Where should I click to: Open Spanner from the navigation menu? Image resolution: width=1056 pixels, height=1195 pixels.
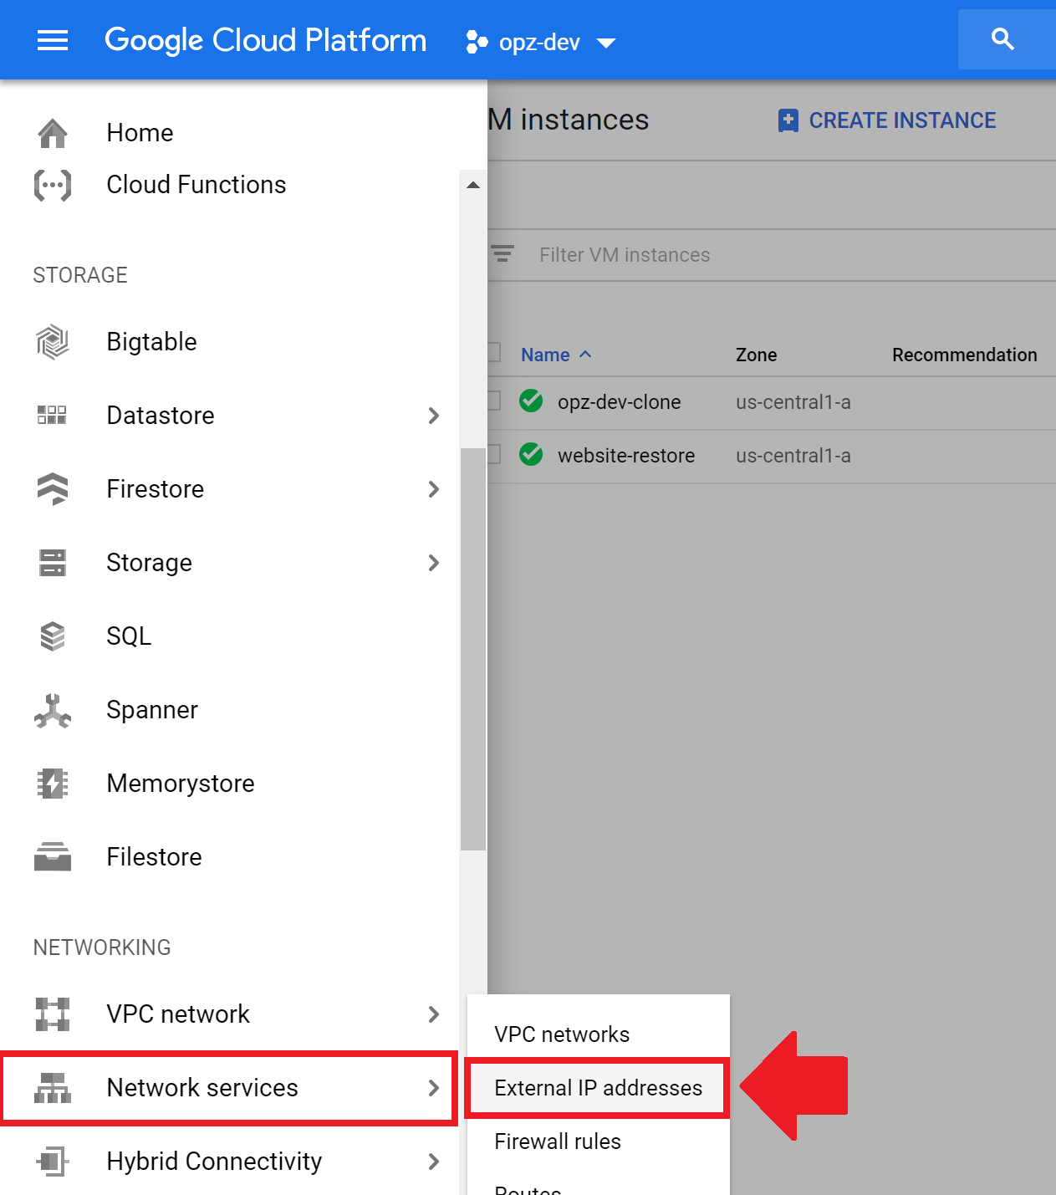pos(152,710)
